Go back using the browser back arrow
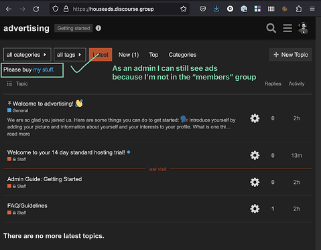This screenshot has height=250, width=321. [9, 9]
